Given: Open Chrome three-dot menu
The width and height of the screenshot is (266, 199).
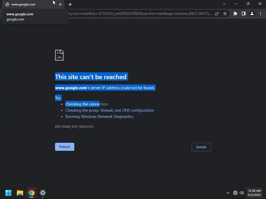Looking at the screenshot, I should pyautogui.click(x=260, y=13).
